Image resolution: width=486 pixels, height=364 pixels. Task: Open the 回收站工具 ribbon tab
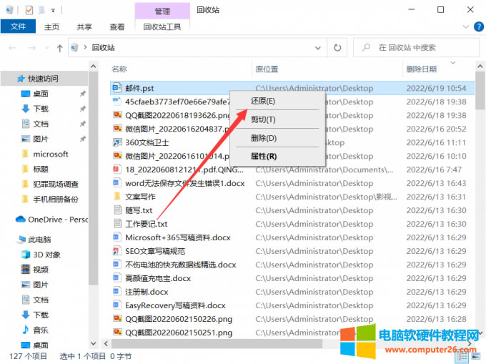point(162,27)
